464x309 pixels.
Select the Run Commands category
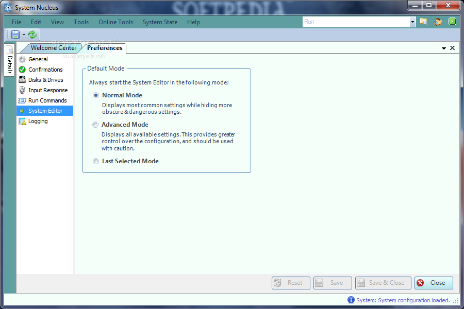[45, 100]
